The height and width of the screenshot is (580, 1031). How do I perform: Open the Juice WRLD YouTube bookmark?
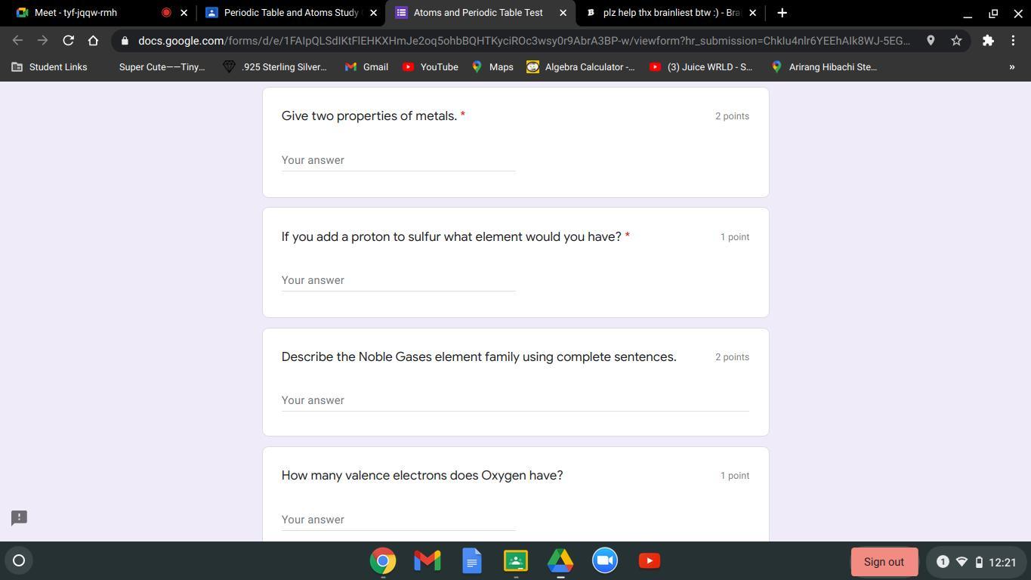701,67
